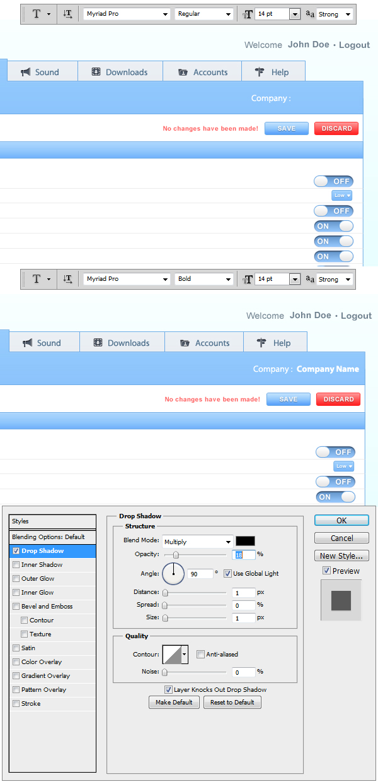Screen dimensions: 378x784
Task: Click the New Style... button
Action: point(341,556)
